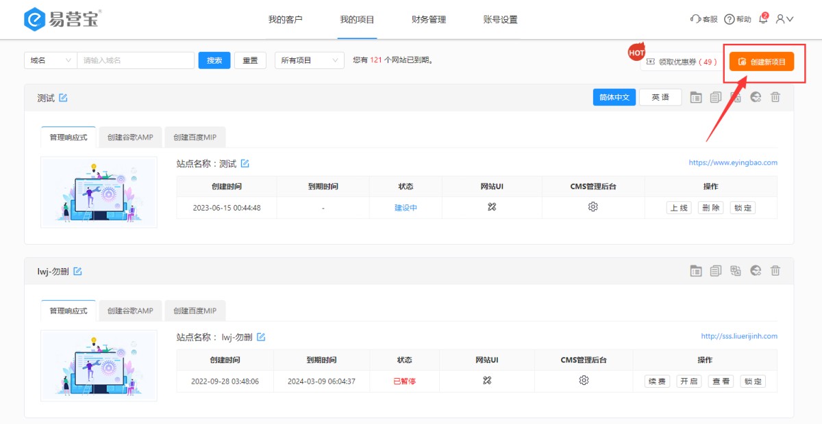
Task: Open the 创建谷歌AMP tab for 测试
Action: [129, 137]
